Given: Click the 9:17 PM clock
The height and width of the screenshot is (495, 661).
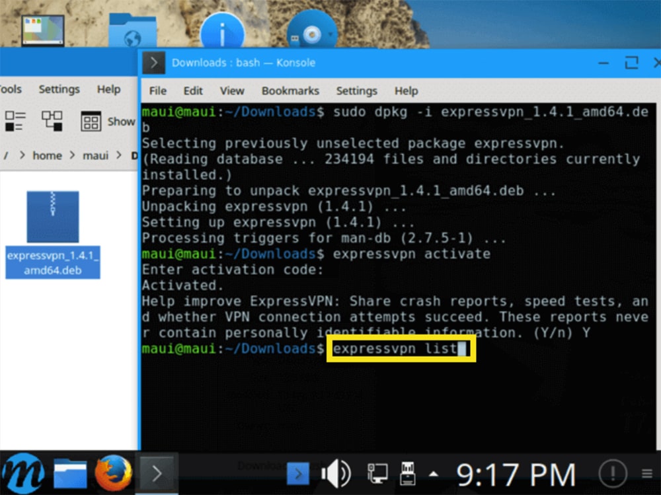Looking at the screenshot, I should (516, 475).
